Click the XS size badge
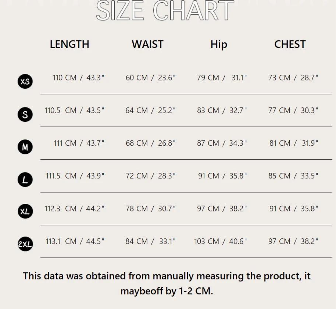 click(x=25, y=82)
